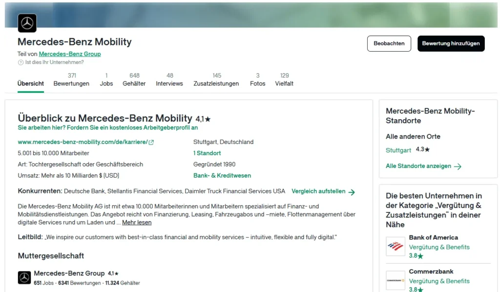Click the arrow icon next to 'Vergleich aufstellen'

pos(353,192)
